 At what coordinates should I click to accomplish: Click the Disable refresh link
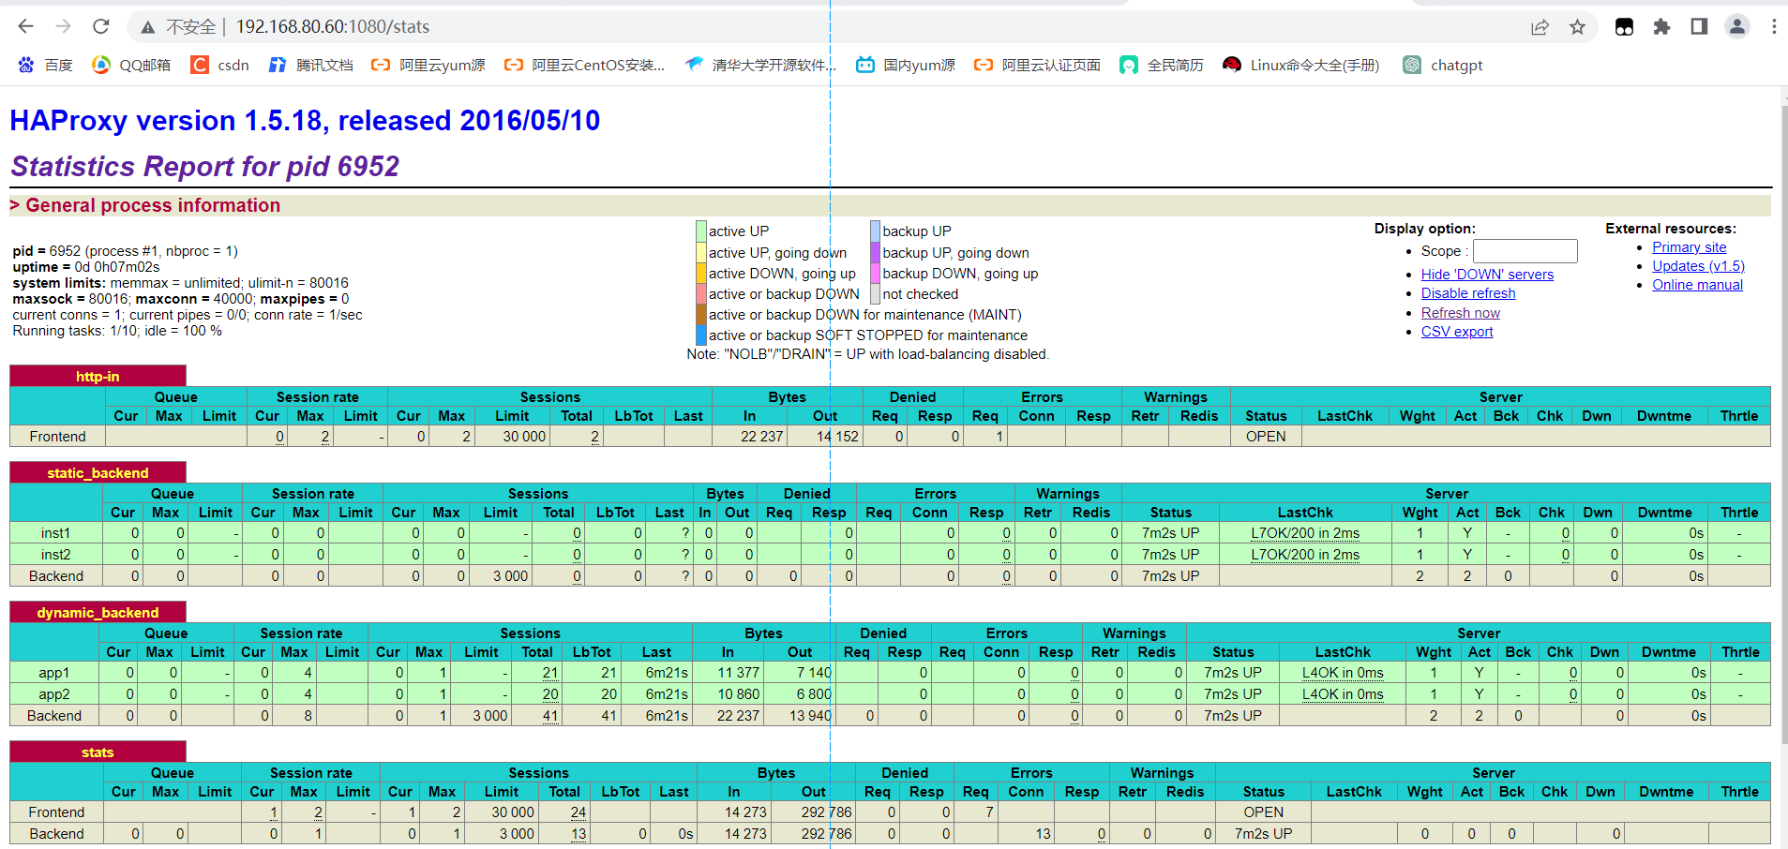(1468, 293)
